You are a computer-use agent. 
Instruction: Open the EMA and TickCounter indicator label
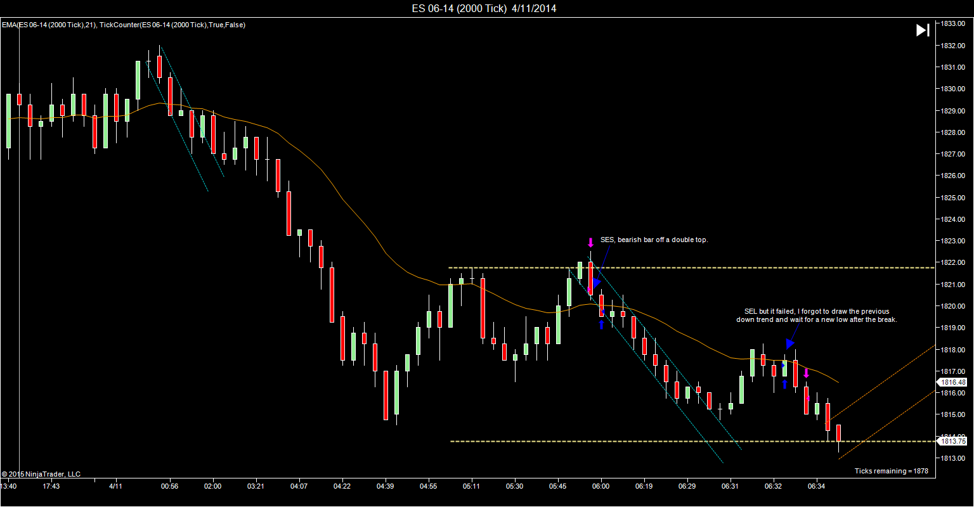coord(124,25)
